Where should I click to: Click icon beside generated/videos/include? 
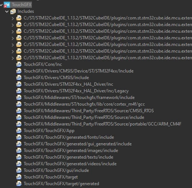(19, 164)
